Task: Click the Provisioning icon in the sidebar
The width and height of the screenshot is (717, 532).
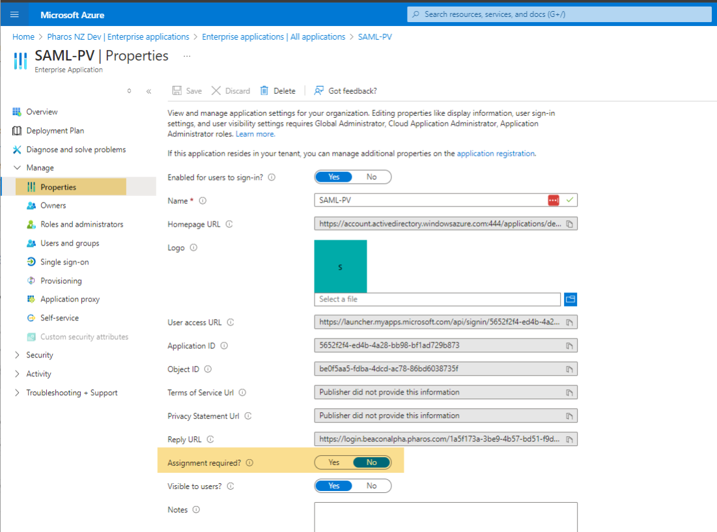Action: coord(31,281)
